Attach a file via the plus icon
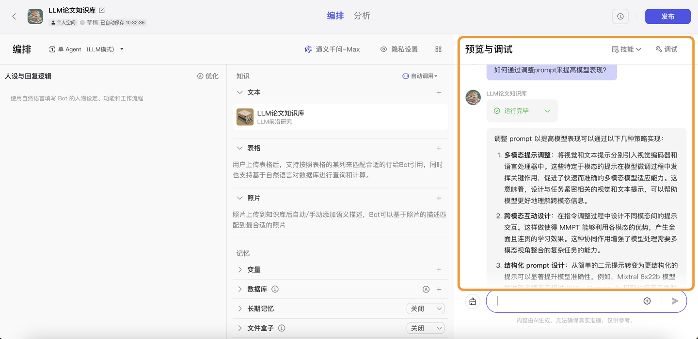The image size is (698, 339). click(x=647, y=301)
